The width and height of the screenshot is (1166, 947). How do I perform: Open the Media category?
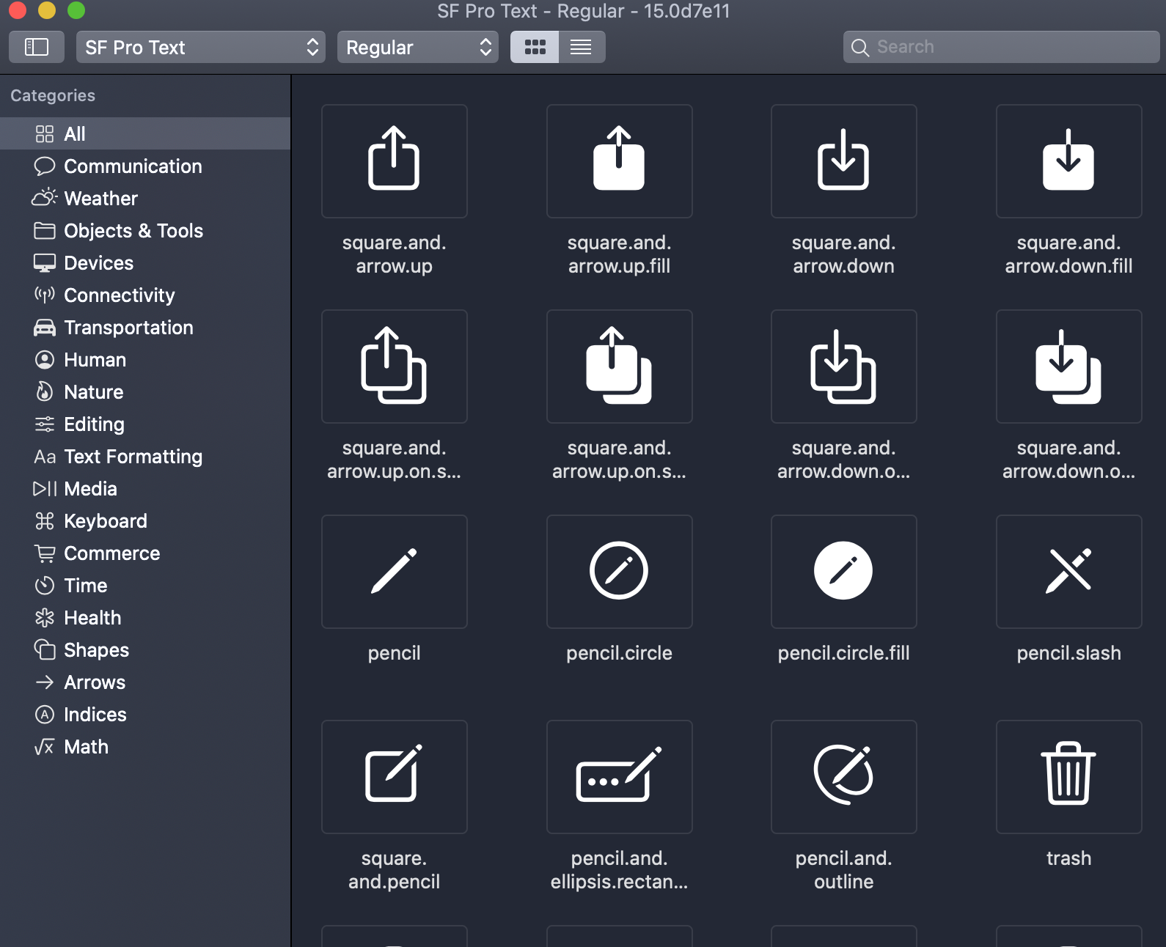145,488
